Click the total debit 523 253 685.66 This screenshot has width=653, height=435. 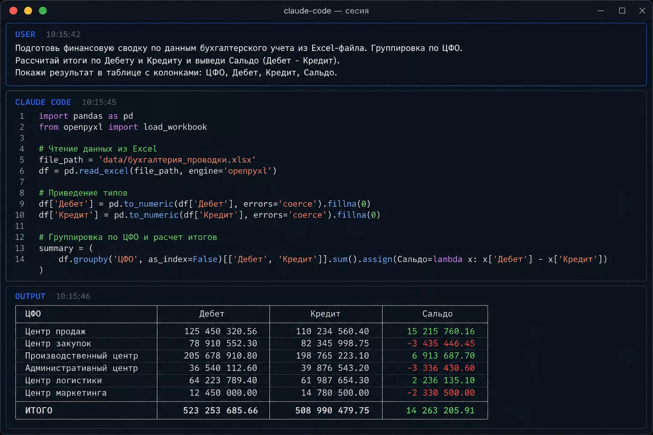pos(221,411)
